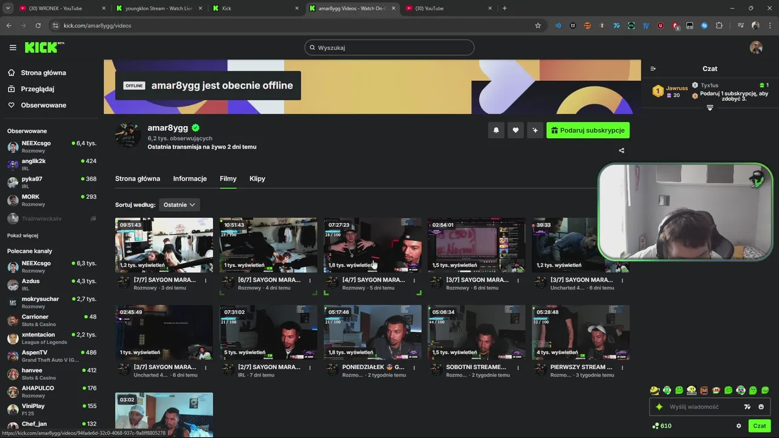
Task: Open NEEXcsgo channel under Obserwowane
Action: (52, 147)
